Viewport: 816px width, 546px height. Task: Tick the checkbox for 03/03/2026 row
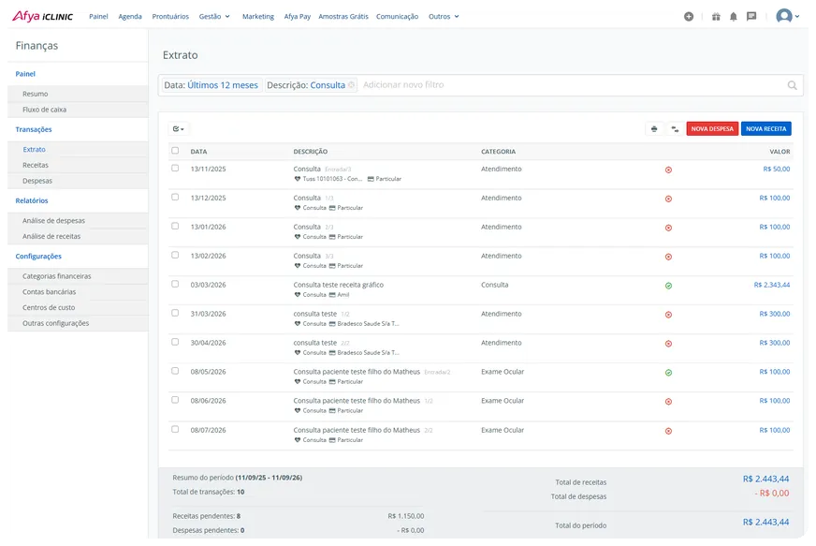click(175, 284)
